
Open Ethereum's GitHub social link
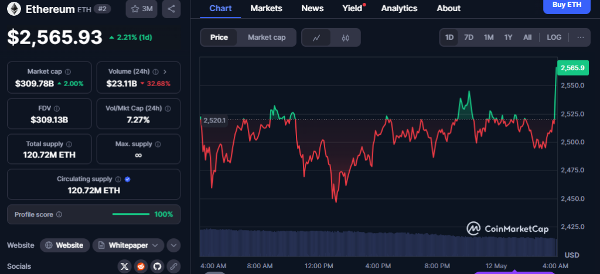pyautogui.click(x=157, y=266)
